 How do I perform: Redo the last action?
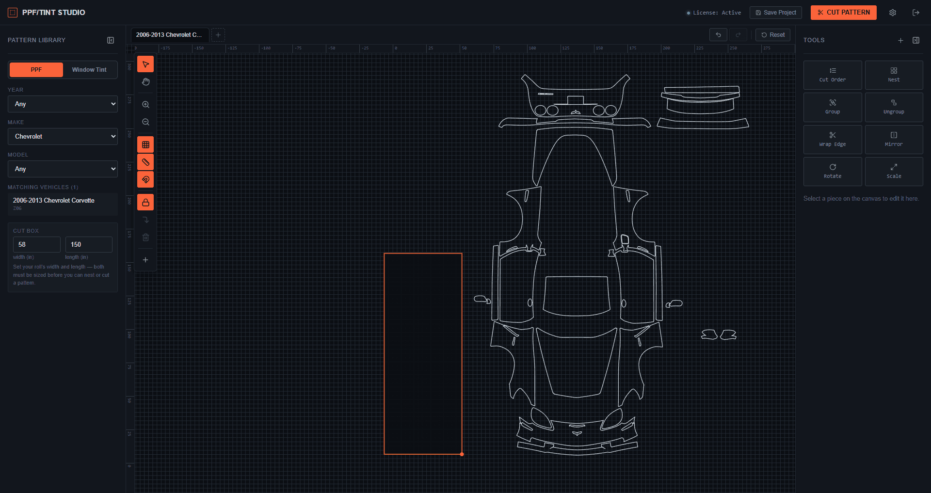738,35
